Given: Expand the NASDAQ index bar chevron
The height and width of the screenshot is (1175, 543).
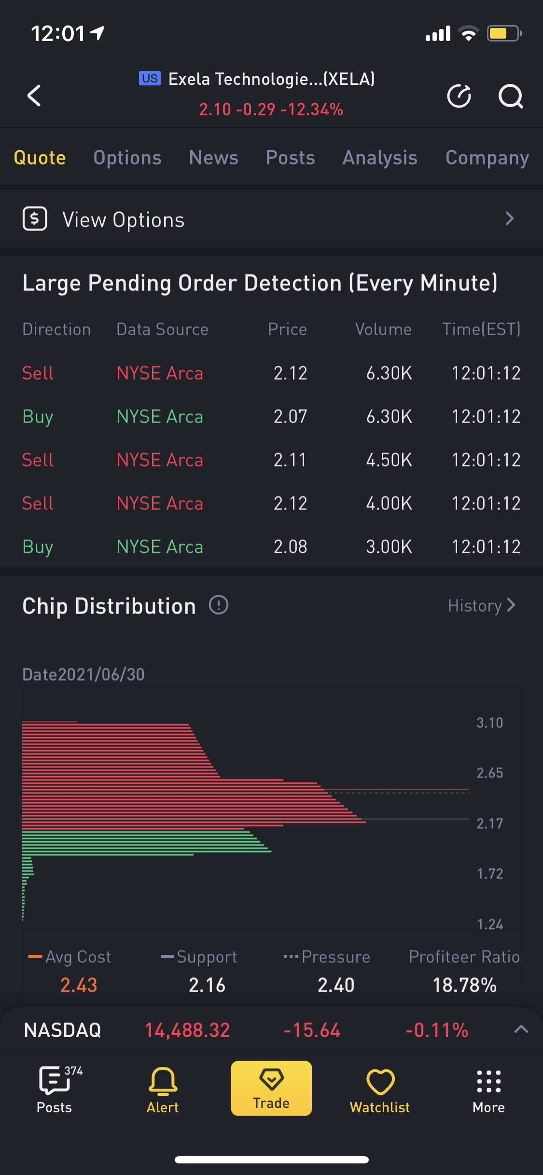Looking at the screenshot, I should coord(521,1029).
